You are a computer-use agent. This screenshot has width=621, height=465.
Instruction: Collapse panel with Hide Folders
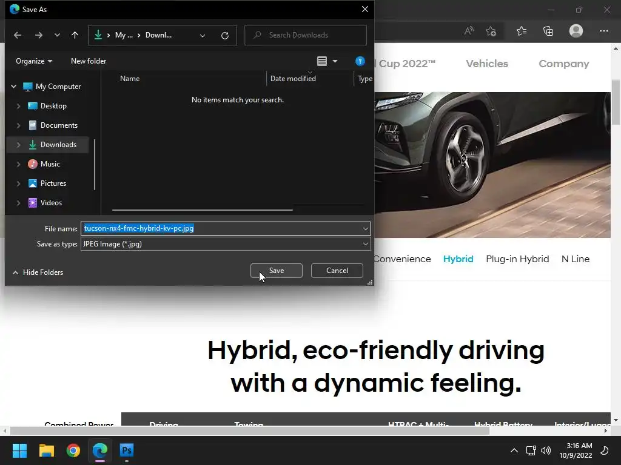(38, 272)
